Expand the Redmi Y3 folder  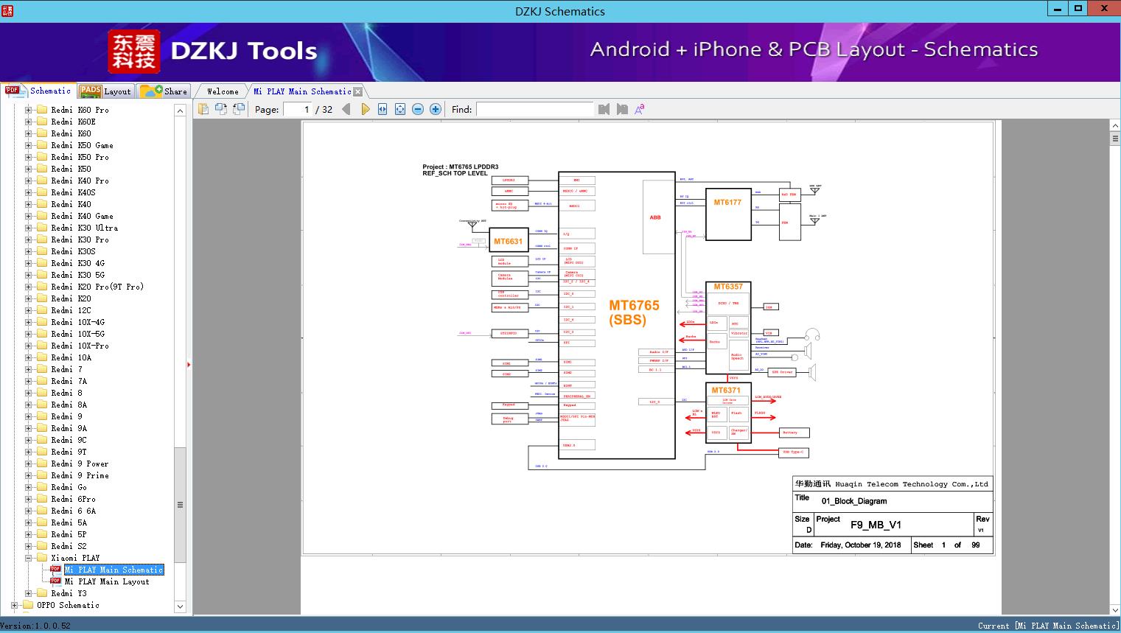(28, 593)
